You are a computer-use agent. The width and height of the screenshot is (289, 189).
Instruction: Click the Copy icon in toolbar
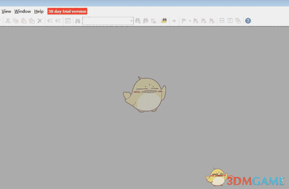(16, 21)
